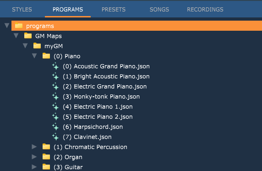The height and width of the screenshot is (171, 262).
Task: Open (7) Clavinet.json
Action: 87,137
